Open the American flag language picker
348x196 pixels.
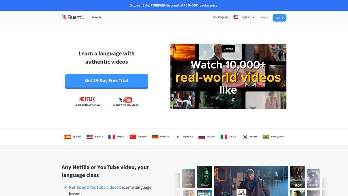click(236, 17)
